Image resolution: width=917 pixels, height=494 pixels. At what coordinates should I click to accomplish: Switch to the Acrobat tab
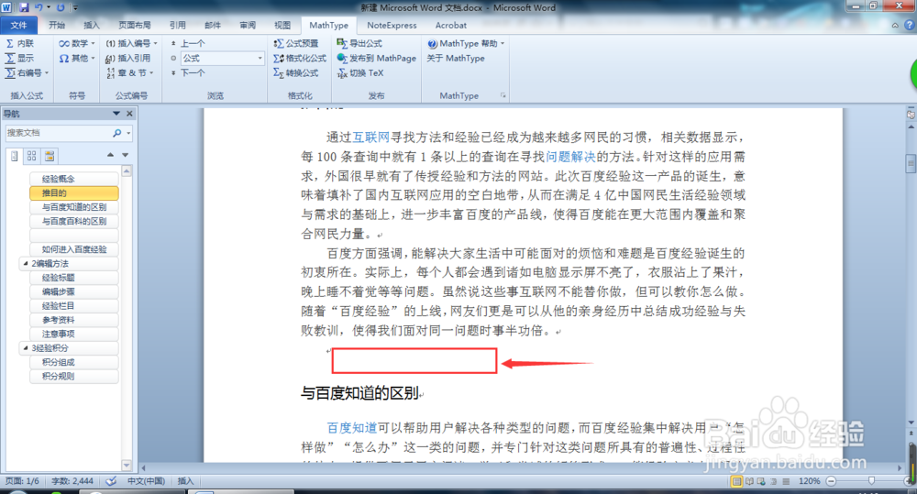click(x=451, y=25)
